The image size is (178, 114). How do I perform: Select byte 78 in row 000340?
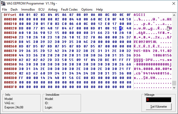[x=93, y=37]
